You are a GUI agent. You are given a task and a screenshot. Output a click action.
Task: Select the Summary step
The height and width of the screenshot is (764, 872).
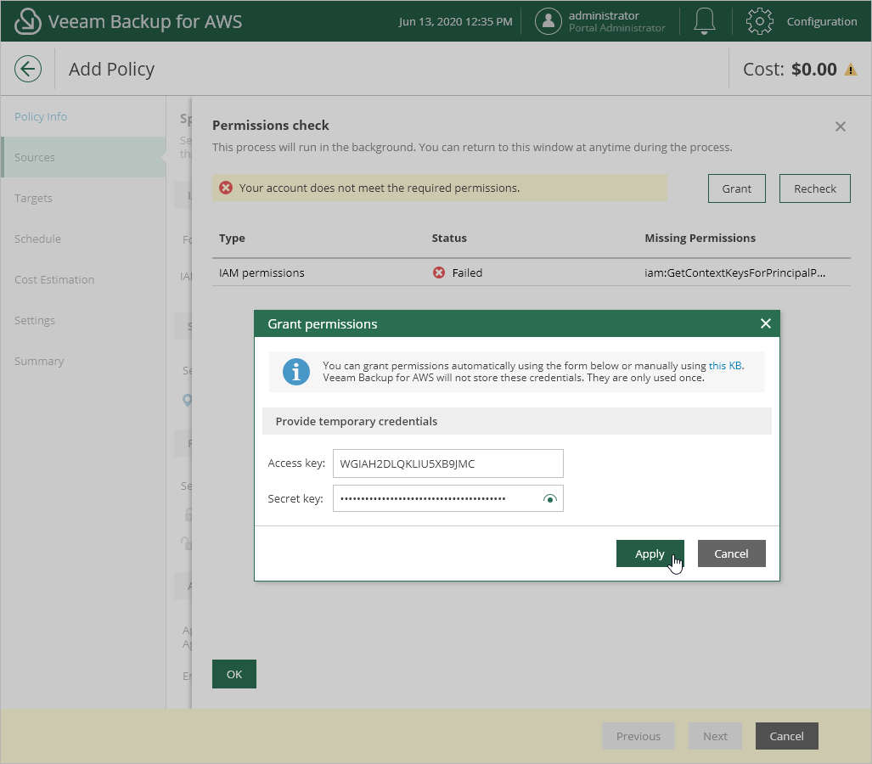tap(39, 362)
